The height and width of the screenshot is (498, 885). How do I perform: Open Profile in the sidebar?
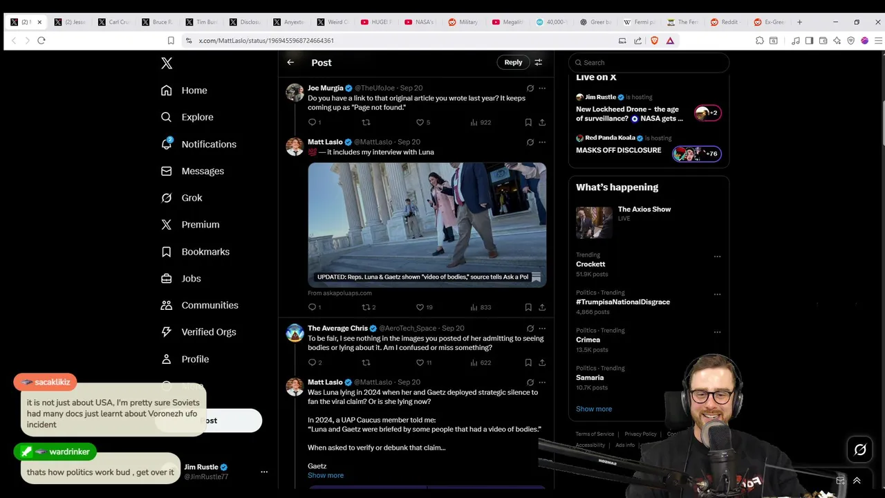click(185, 360)
